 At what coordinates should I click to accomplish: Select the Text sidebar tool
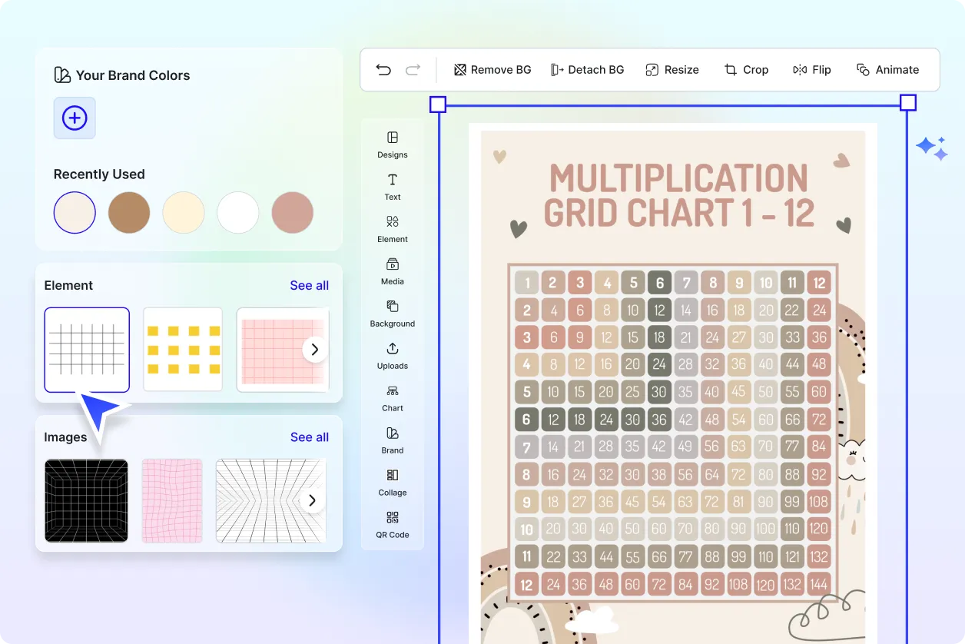coord(393,187)
